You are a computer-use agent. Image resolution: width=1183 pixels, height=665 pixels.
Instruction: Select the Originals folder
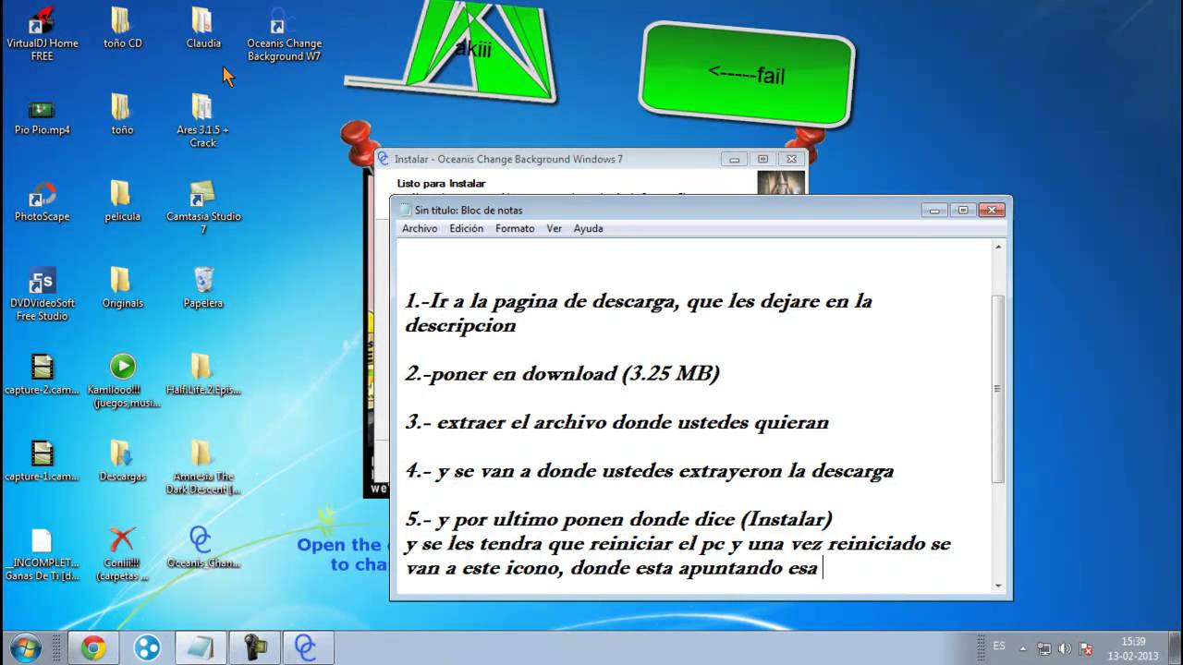click(122, 288)
